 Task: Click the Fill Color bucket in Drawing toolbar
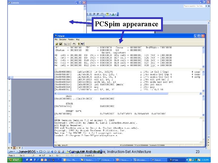(x=68, y=152)
